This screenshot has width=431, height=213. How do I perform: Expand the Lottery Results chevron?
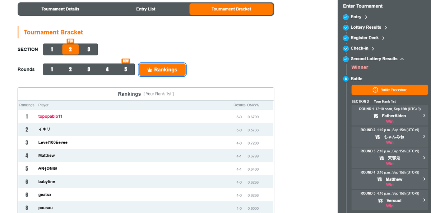tap(386, 28)
